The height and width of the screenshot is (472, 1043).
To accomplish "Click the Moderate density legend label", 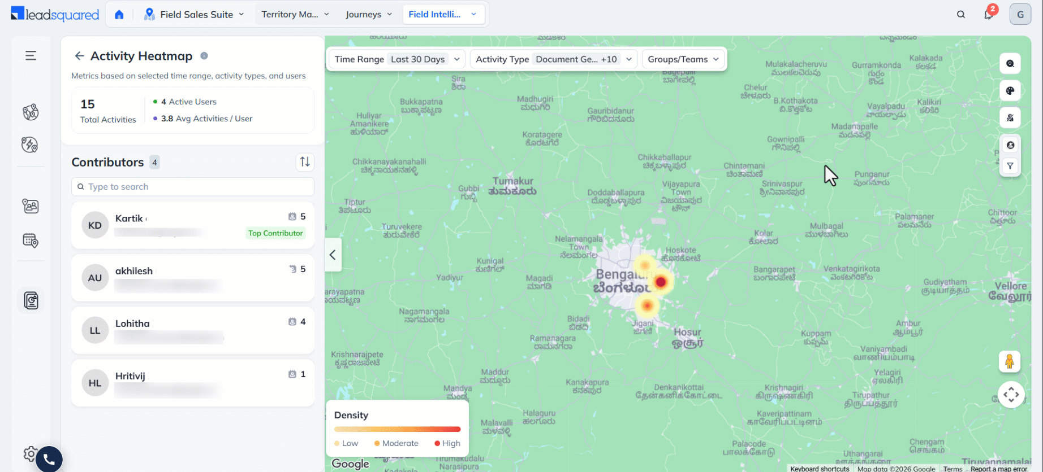I will (400, 444).
